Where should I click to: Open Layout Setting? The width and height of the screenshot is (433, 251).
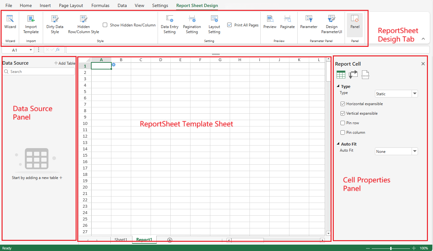coord(214,25)
